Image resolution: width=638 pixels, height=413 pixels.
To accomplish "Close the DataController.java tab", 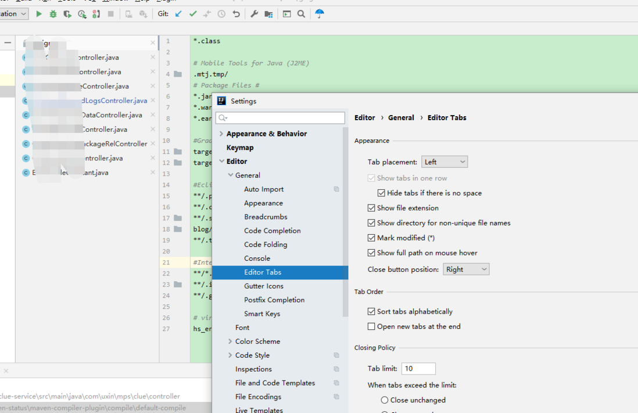I will click(x=153, y=115).
